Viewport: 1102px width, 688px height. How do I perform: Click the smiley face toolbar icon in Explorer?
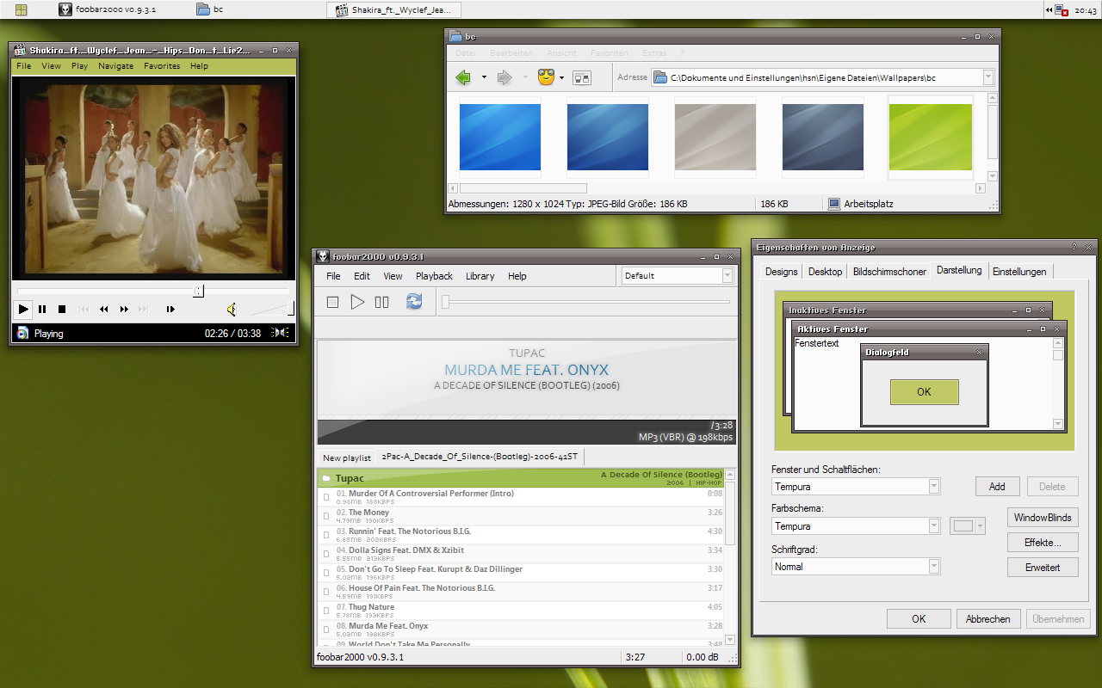click(x=546, y=77)
